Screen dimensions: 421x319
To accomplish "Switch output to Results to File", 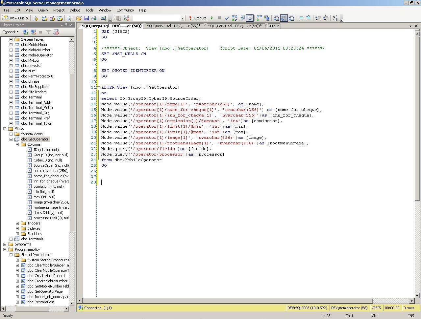I will coord(291,18).
